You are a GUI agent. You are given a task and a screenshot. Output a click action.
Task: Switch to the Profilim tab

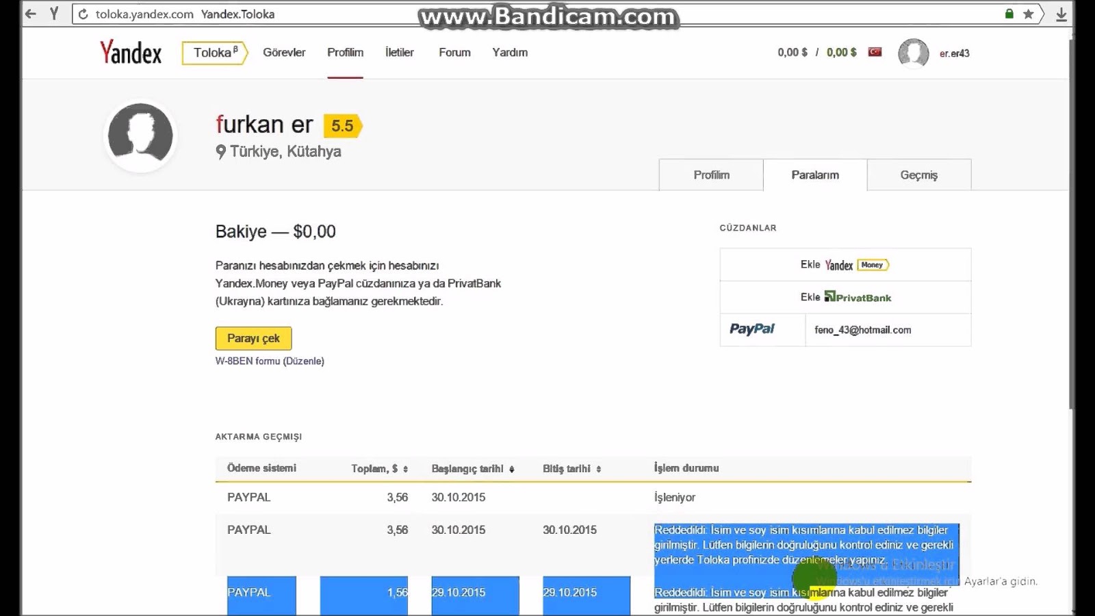click(711, 175)
